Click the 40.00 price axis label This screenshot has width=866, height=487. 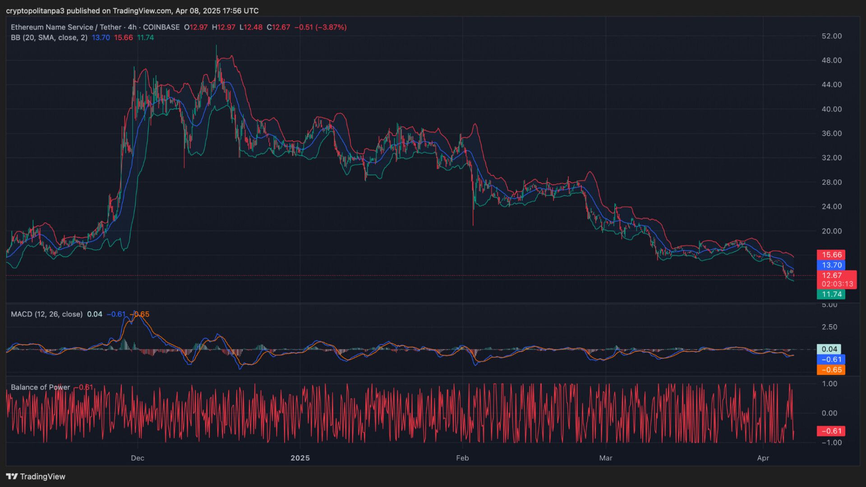tap(832, 109)
